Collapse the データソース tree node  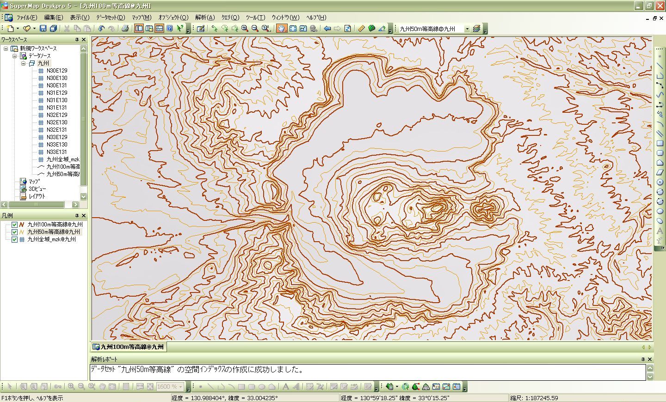pyautogui.click(x=14, y=56)
